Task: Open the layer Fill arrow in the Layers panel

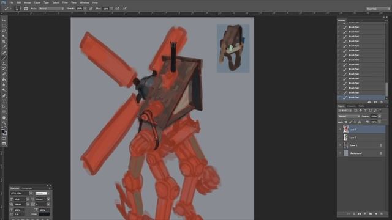Action: (380, 122)
